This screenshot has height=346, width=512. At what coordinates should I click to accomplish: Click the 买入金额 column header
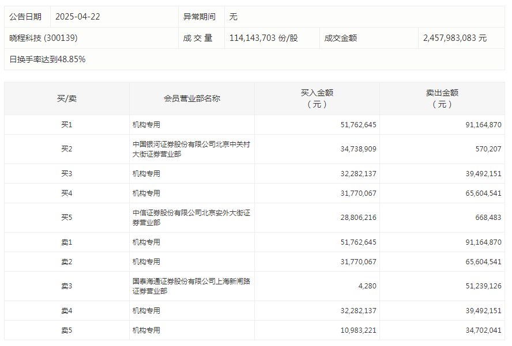point(317,98)
